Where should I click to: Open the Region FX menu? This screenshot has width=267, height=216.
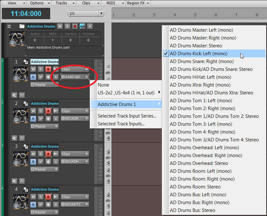coord(138,3)
